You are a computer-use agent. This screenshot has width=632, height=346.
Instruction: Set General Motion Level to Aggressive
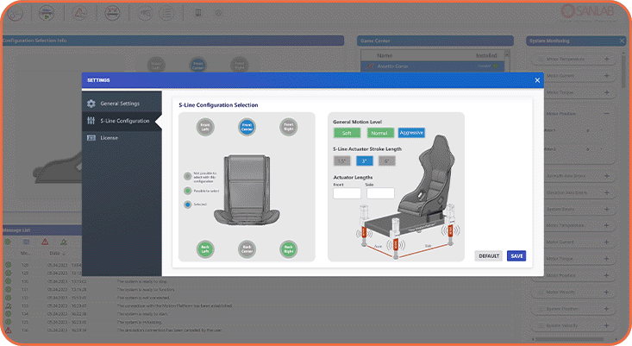click(411, 133)
